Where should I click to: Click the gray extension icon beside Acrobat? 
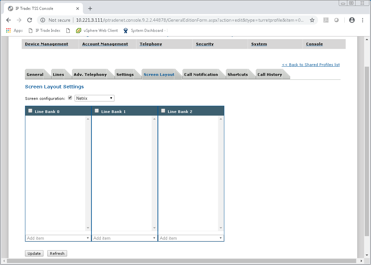coord(336,20)
